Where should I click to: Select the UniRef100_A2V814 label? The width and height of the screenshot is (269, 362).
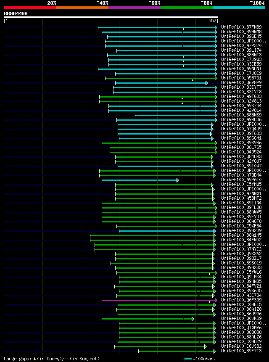241,110
